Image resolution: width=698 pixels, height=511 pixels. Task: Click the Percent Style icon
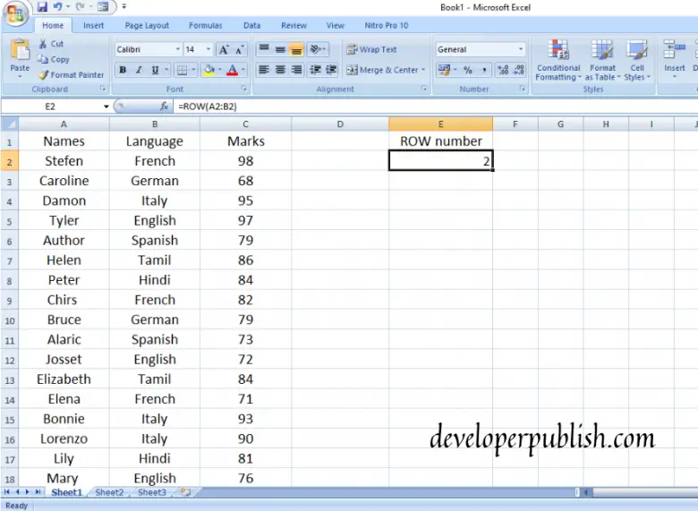pyautogui.click(x=467, y=70)
